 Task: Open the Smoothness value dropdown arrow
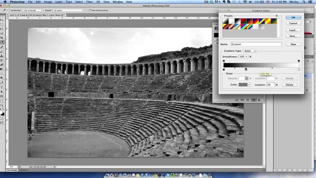click(x=246, y=57)
